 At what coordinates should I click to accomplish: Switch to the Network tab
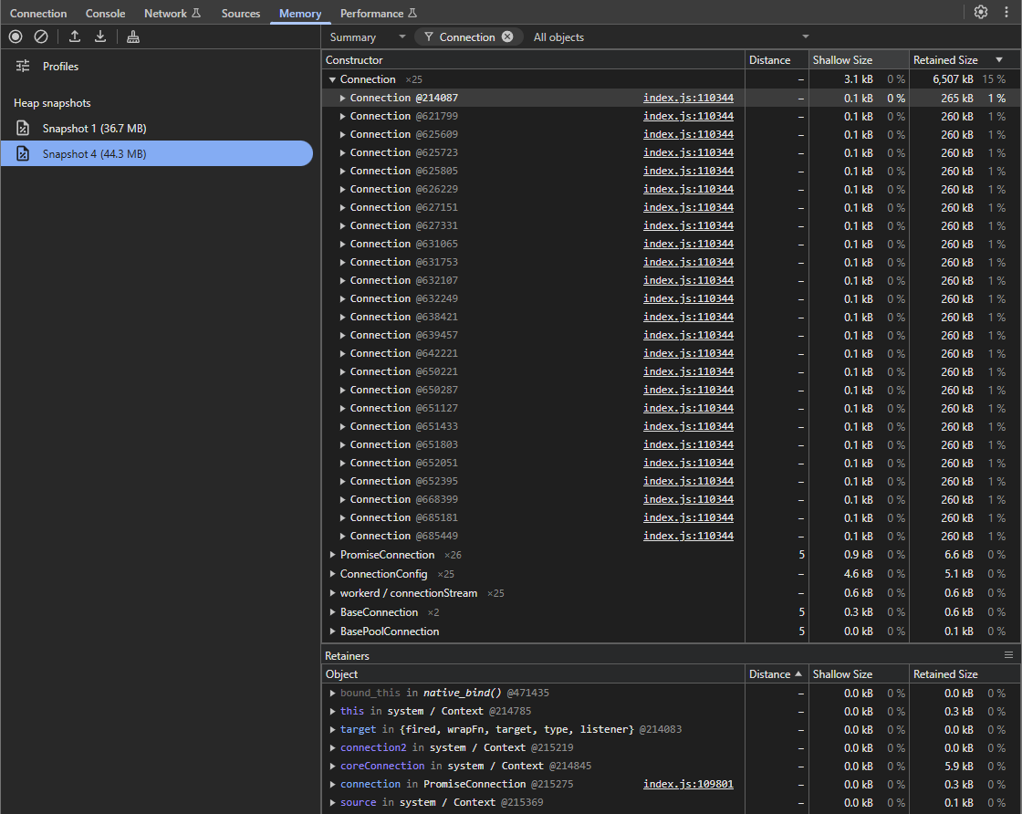click(165, 13)
